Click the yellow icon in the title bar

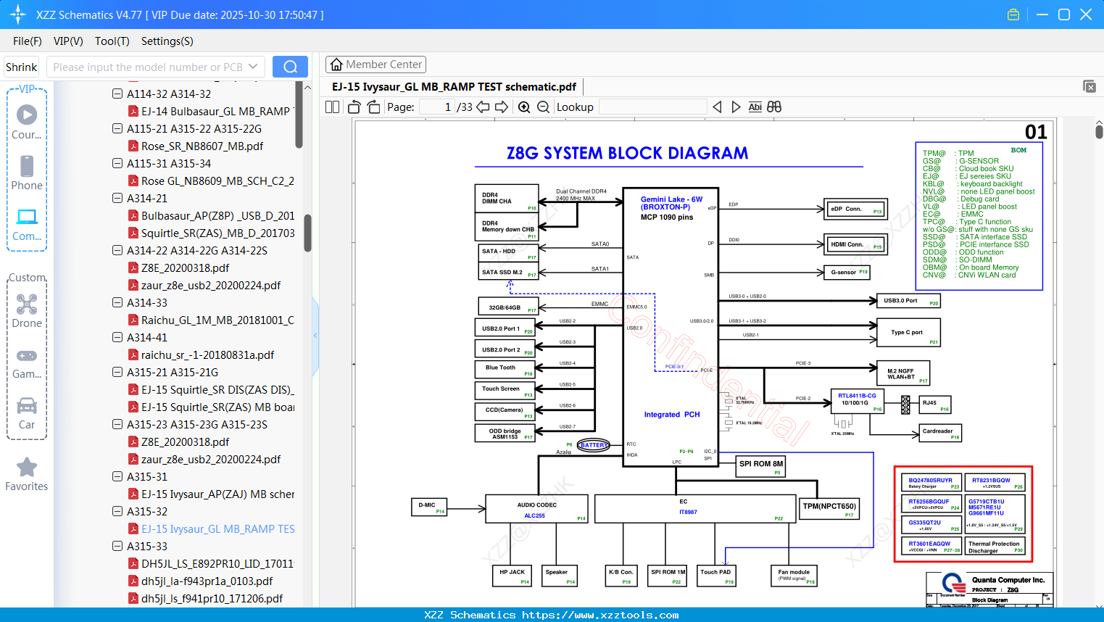[1013, 14]
